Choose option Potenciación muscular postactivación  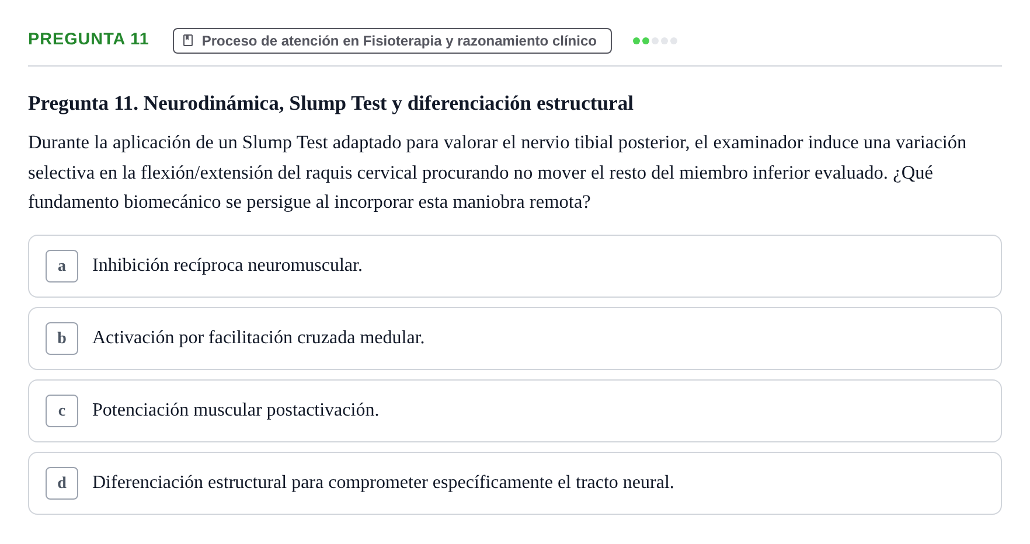click(515, 411)
